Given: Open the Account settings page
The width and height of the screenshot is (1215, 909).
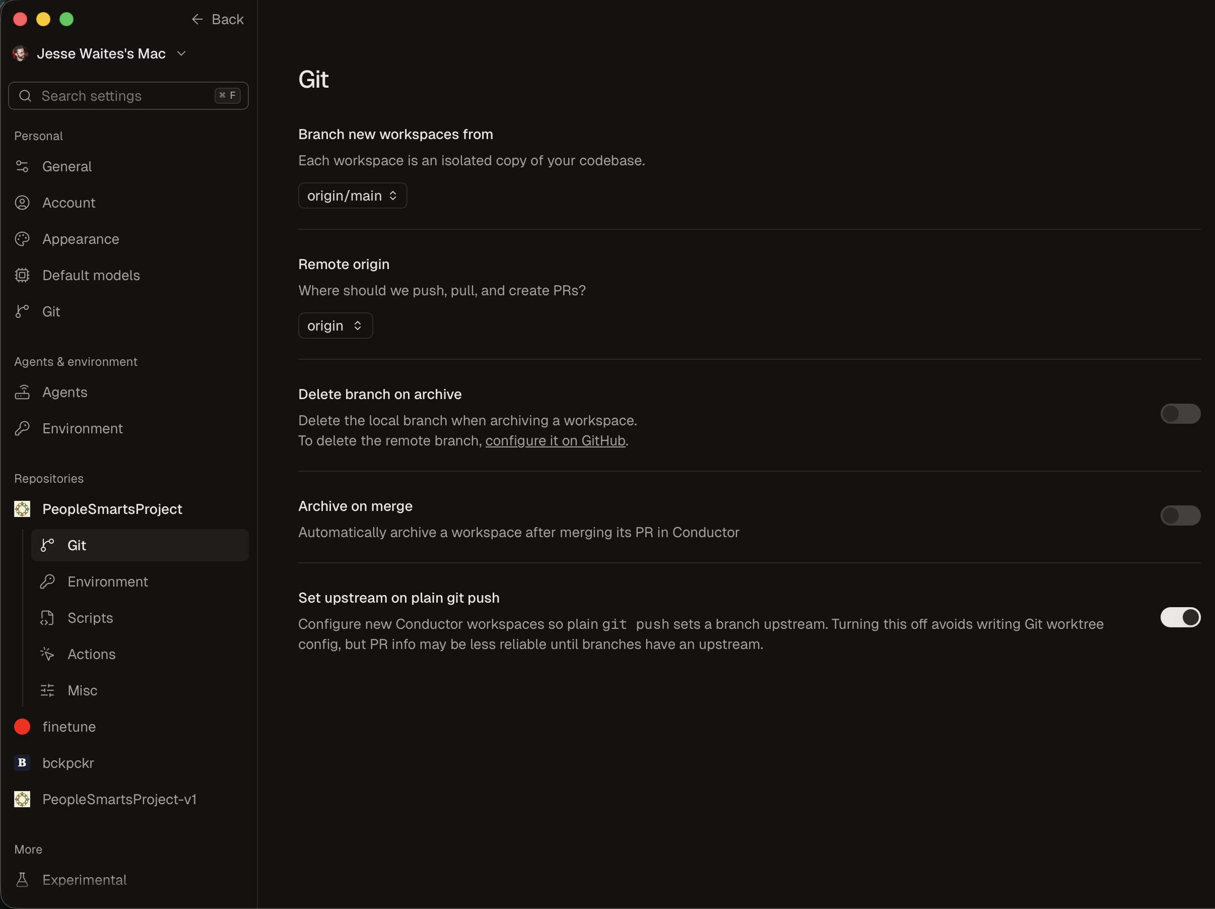Looking at the screenshot, I should click(128, 203).
